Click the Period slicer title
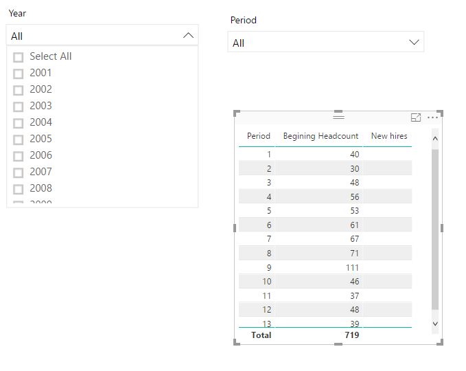The height and width of the screenshot is (371, 466). coord(244,20)
